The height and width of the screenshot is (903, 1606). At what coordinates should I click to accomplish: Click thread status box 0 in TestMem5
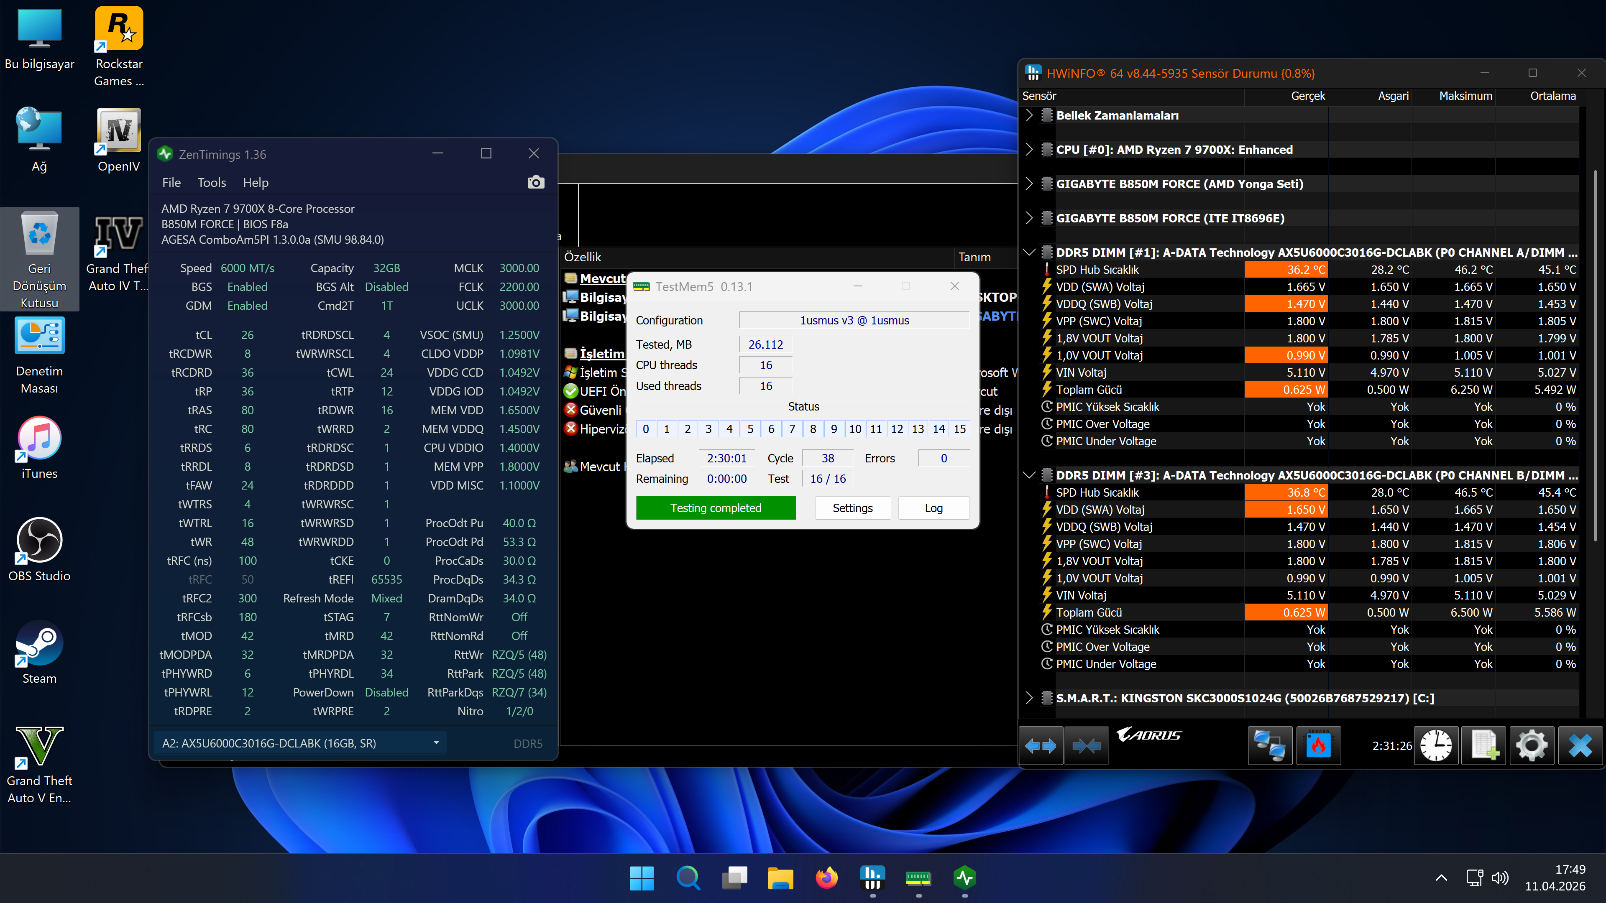pos(646,429)
